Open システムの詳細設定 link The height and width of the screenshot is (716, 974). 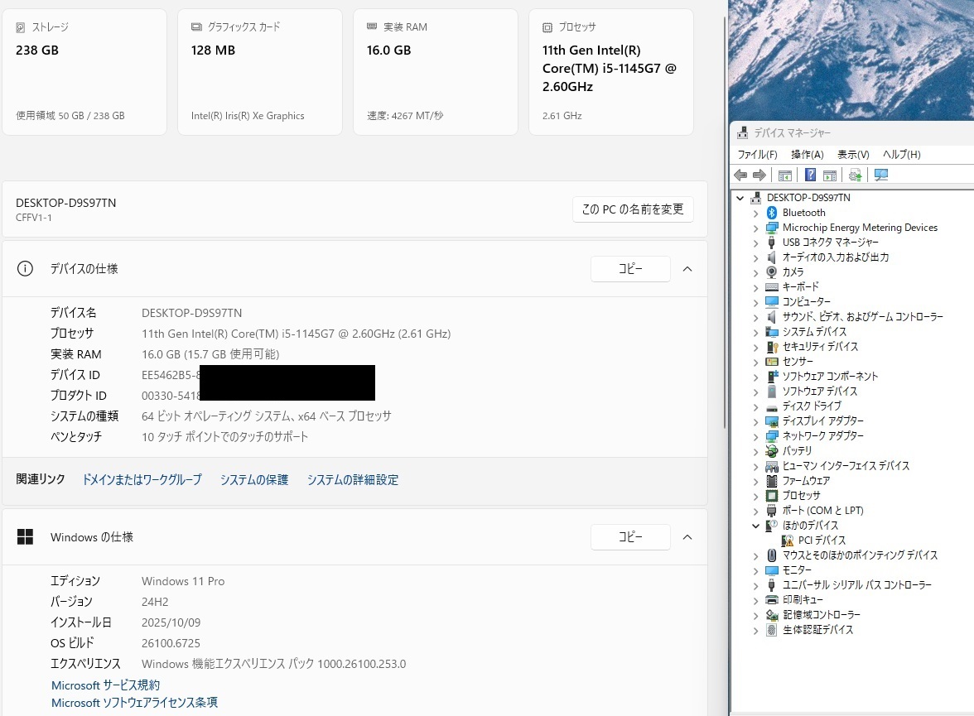[x=352, y=479]
